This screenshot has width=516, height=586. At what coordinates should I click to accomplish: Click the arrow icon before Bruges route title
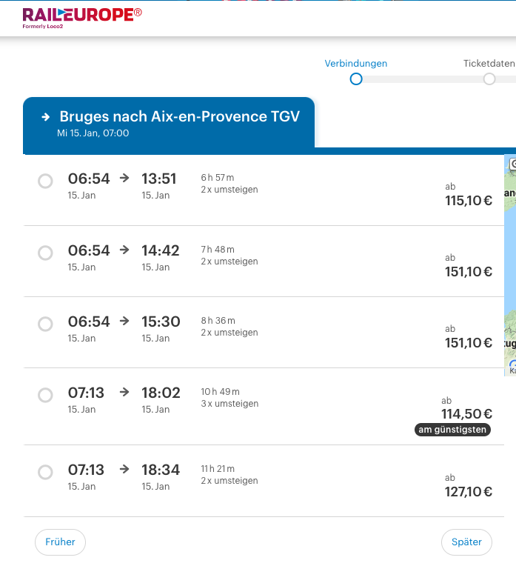pyautogui.click(x=46, y=117)
